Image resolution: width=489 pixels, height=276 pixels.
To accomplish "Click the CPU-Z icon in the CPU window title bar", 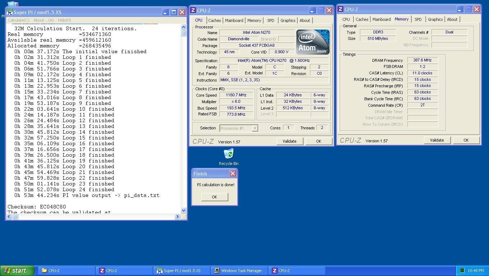I will 193,10.
